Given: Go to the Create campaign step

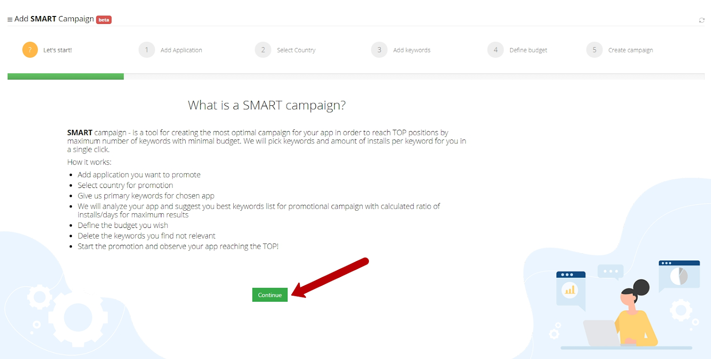Looking at the screenshot, I should [x=631, y=50].
